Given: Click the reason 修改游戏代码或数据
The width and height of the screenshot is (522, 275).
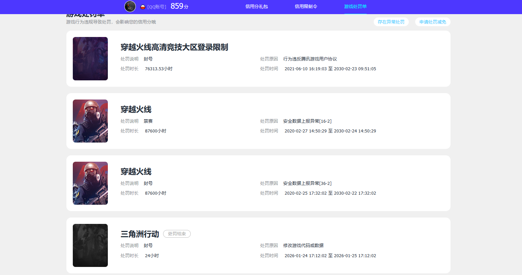Looking at the screenshot, I should click(303, 245).
